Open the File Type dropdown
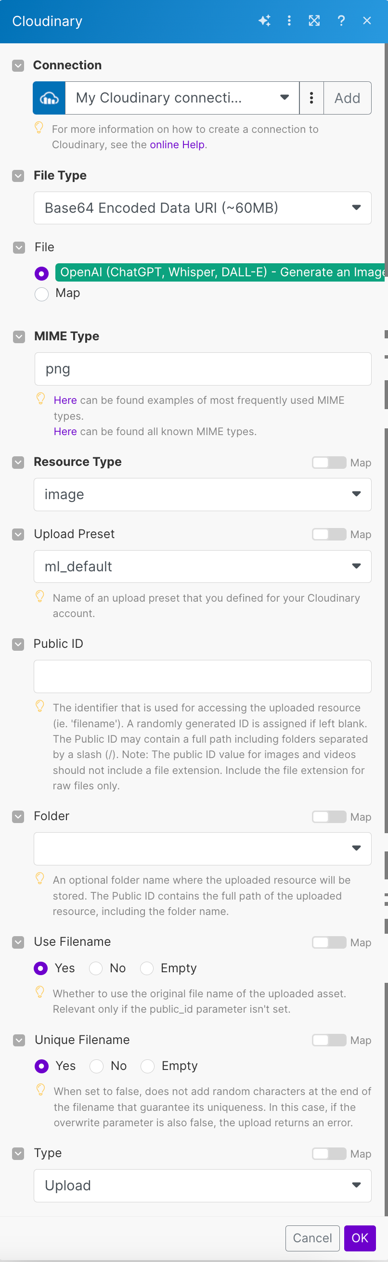 202,208
